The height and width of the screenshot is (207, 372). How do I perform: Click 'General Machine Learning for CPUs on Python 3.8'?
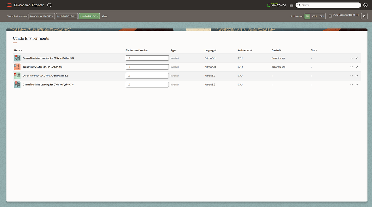click(x=48, y=85)
